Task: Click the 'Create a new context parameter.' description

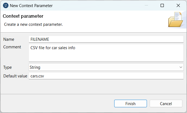Action: [x=34, y=24]
